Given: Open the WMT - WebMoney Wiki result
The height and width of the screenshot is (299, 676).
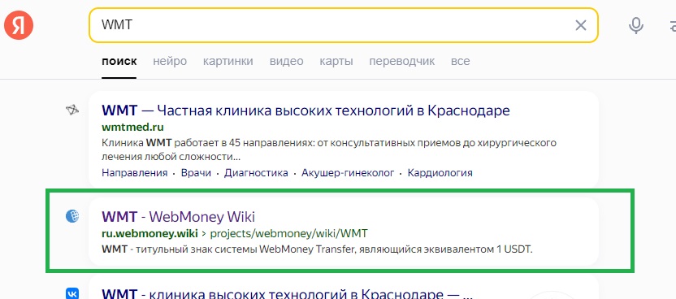Looking at the screenshot, I should point(178,216).
